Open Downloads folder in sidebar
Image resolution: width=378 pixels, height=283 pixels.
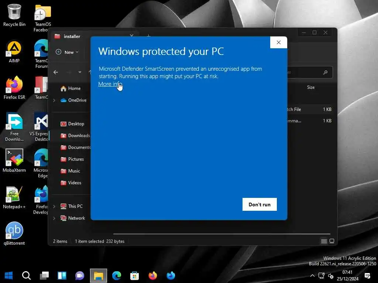[75, 136]
